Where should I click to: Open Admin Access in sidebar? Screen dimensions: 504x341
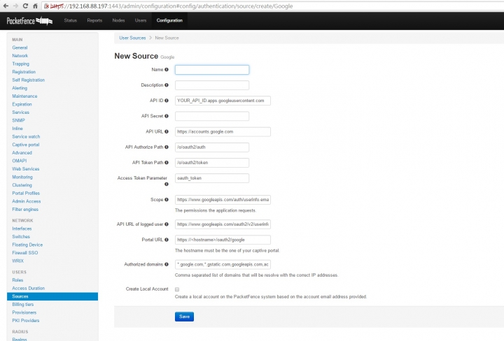pyautogui.click(x=27, y=201)
